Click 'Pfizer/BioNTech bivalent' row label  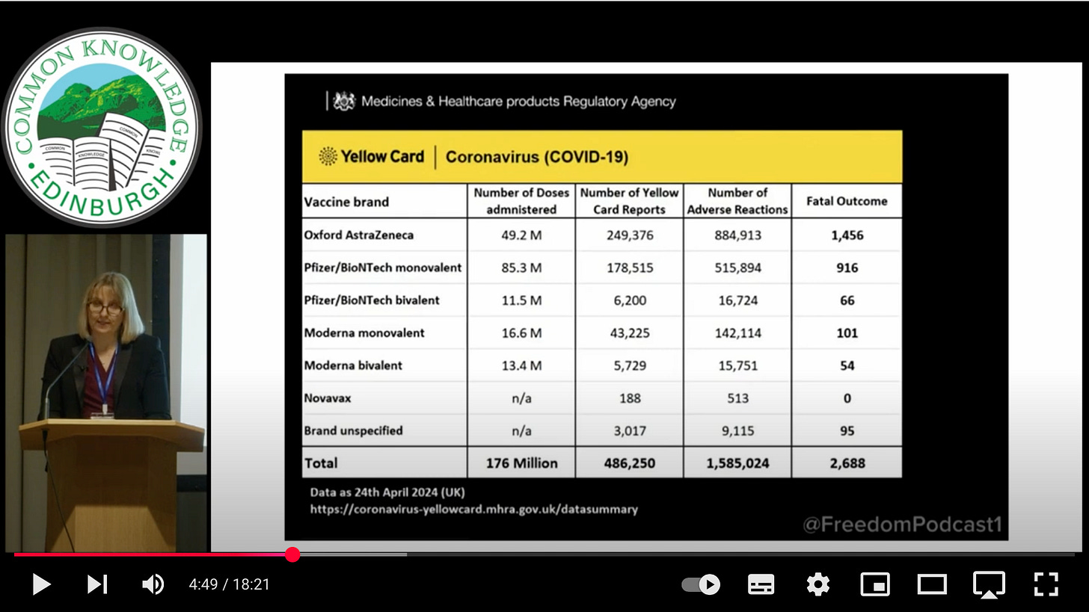click(372, 300)
